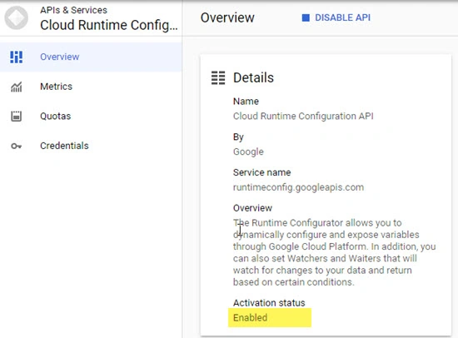Click the Metrics chart icon
The image size is (458, 338).
coord(16,87)
